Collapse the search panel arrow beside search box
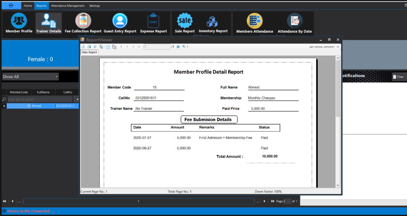Viewport: 407px width, 216px height. 77,99
